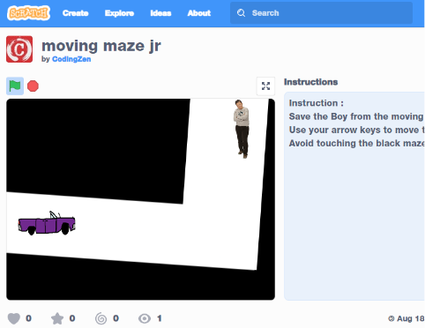Select the "Instruction :" text line
Viewport: 425px width, 328px height.
[317, 103]
